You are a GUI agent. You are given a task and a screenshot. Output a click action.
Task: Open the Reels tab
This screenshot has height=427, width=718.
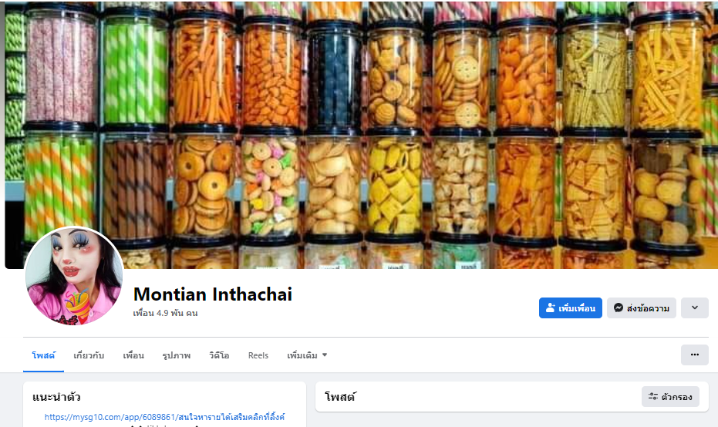click(x=258, y=355)
